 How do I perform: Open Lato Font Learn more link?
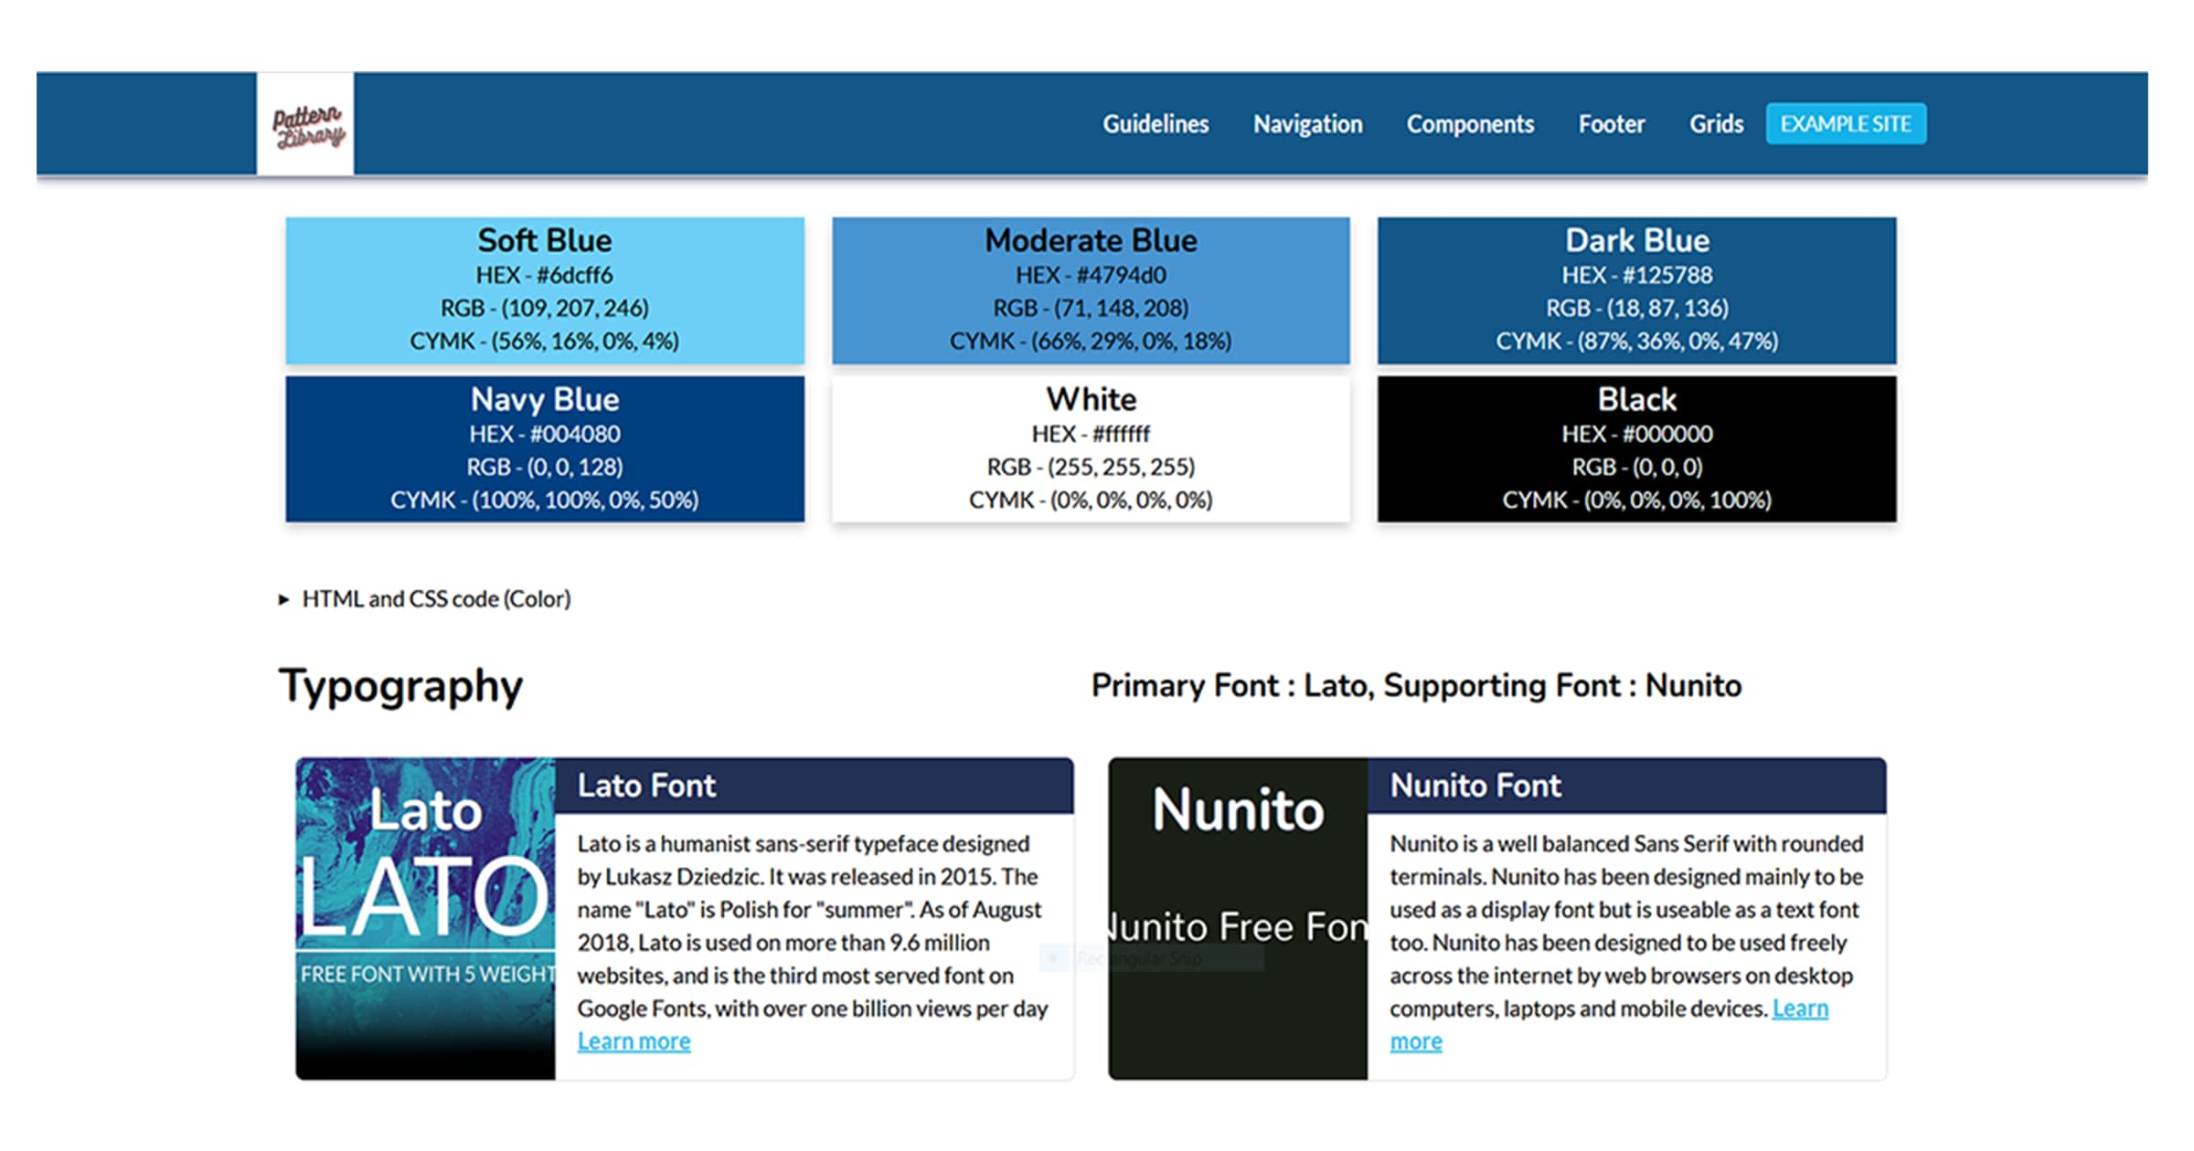coord(634,1041)
